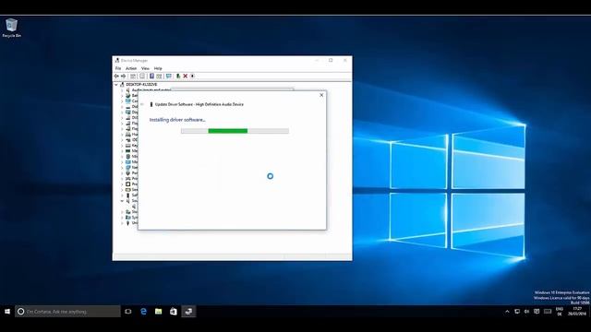This screenshot has height=332, width=591.
Task: Expand the Print queues category arrow
Action: pos(122,178)
